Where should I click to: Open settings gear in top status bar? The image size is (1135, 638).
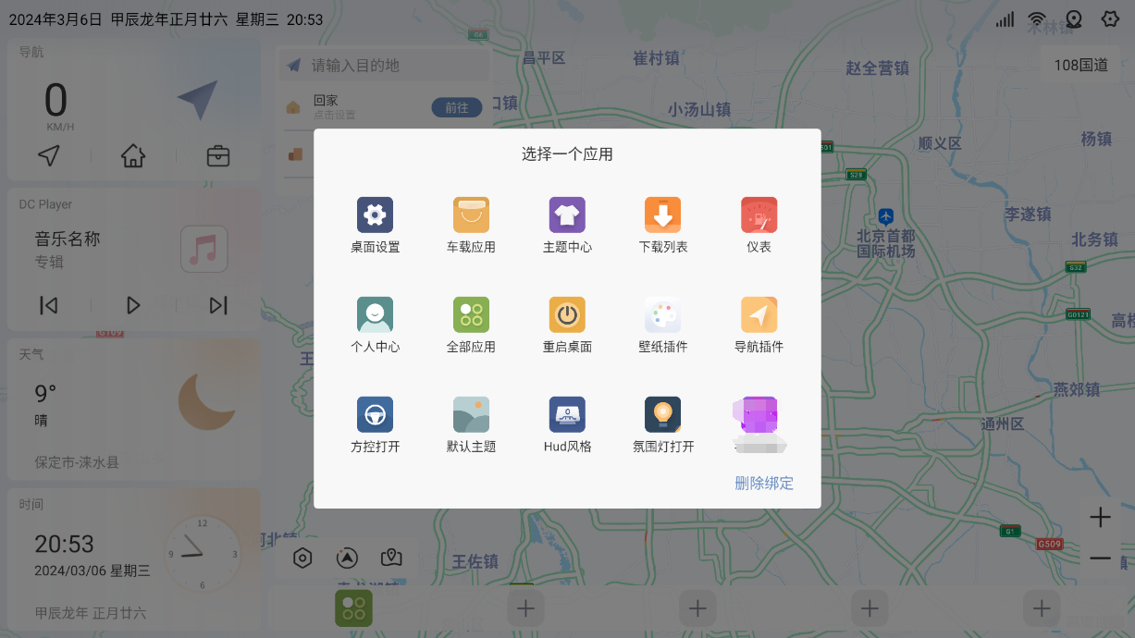[x=1110, y=19]
